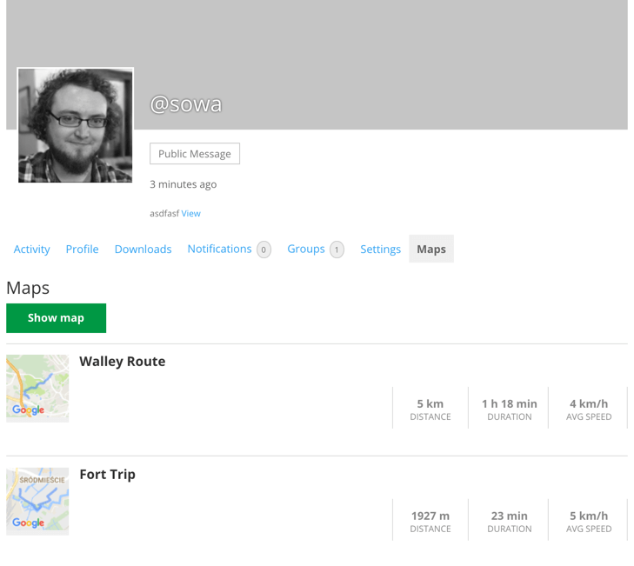
Task: Open the user profile avatar photo
Action: (76, 125)
